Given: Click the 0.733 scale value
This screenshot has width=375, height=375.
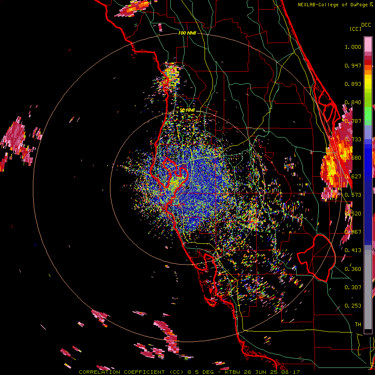Looking at the screenshot, I should click(x=353, y=140).
